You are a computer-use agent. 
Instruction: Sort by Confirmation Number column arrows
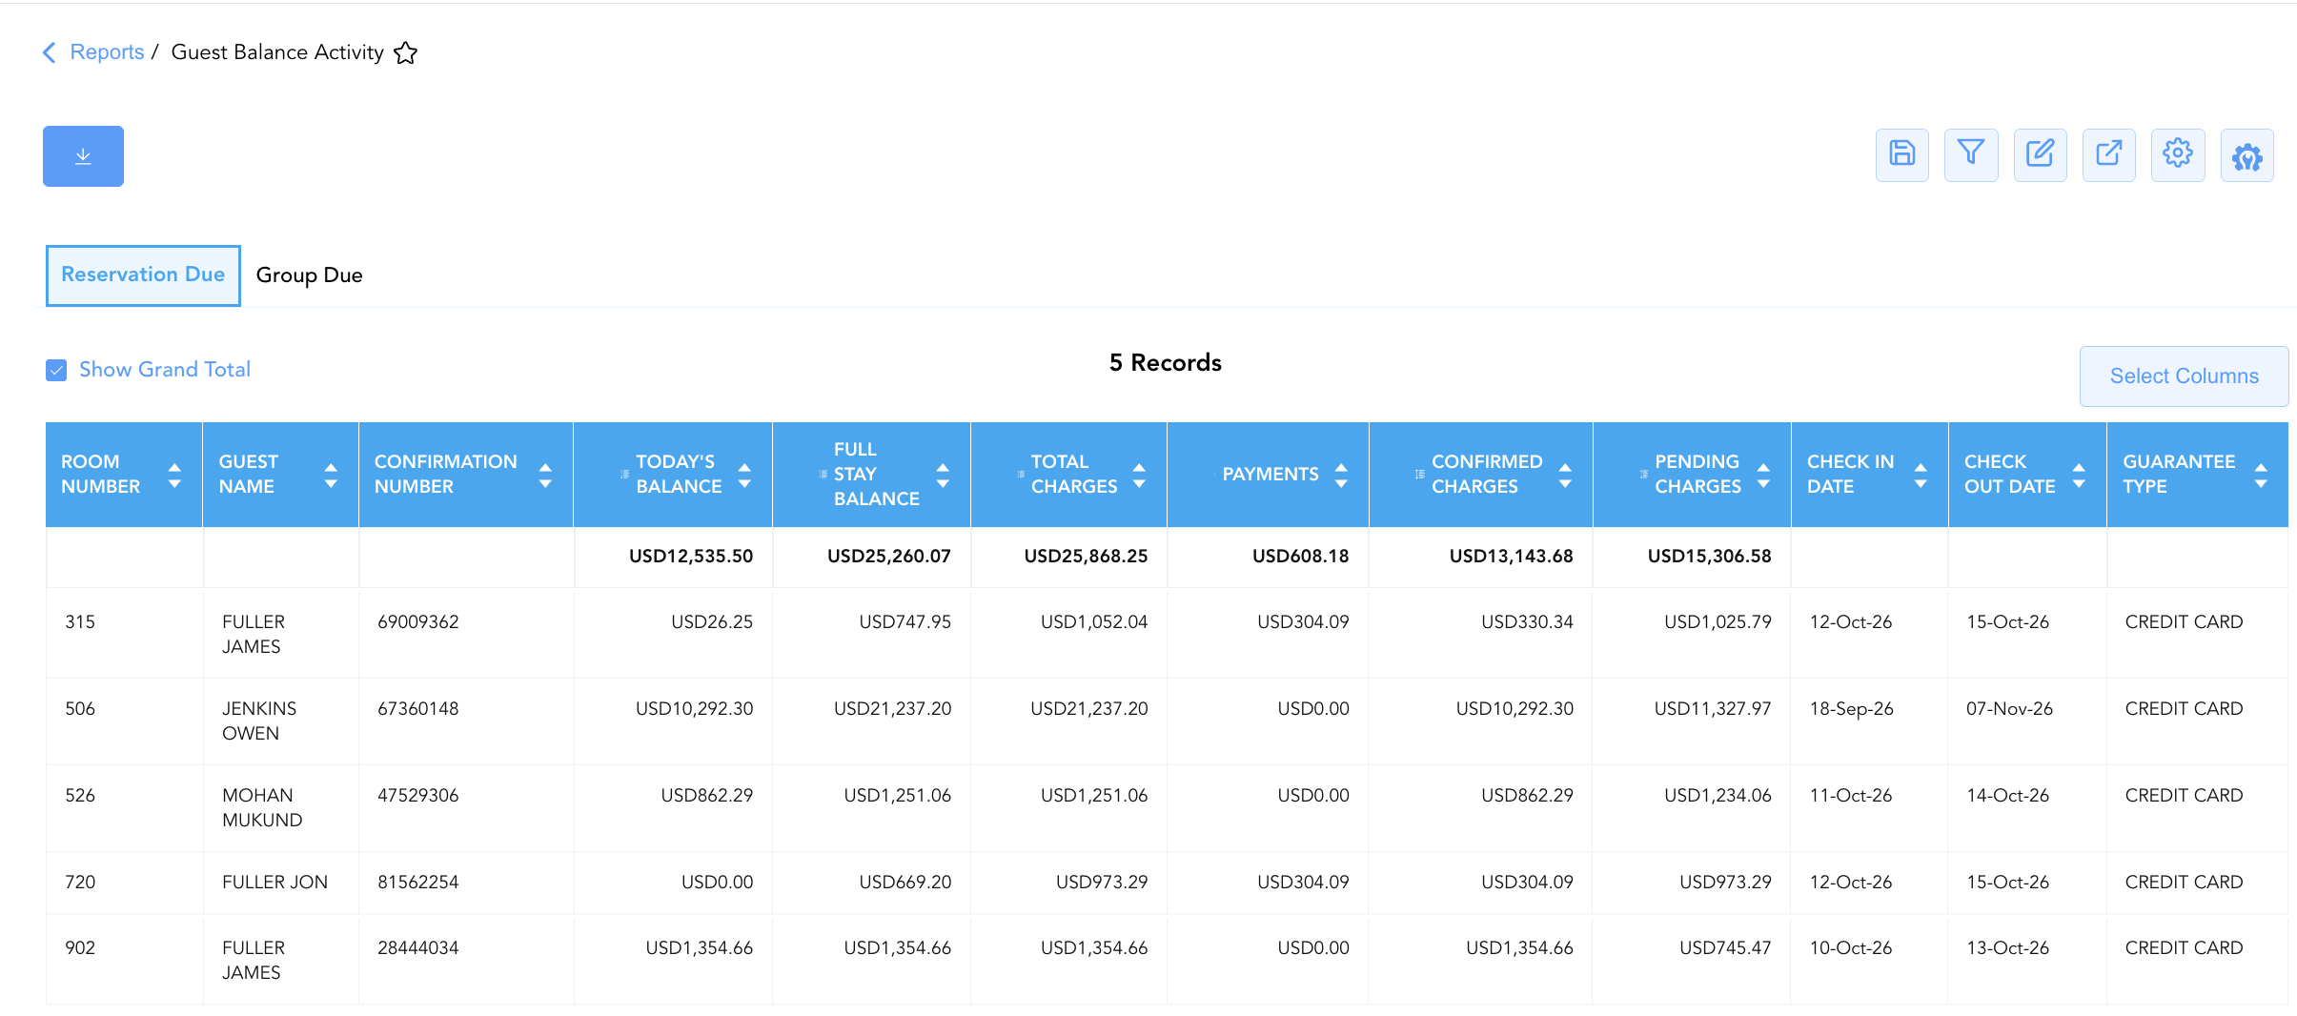click(545, 475)
